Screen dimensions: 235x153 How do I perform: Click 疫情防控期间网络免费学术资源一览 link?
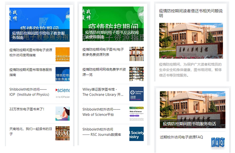click(103, 72)
